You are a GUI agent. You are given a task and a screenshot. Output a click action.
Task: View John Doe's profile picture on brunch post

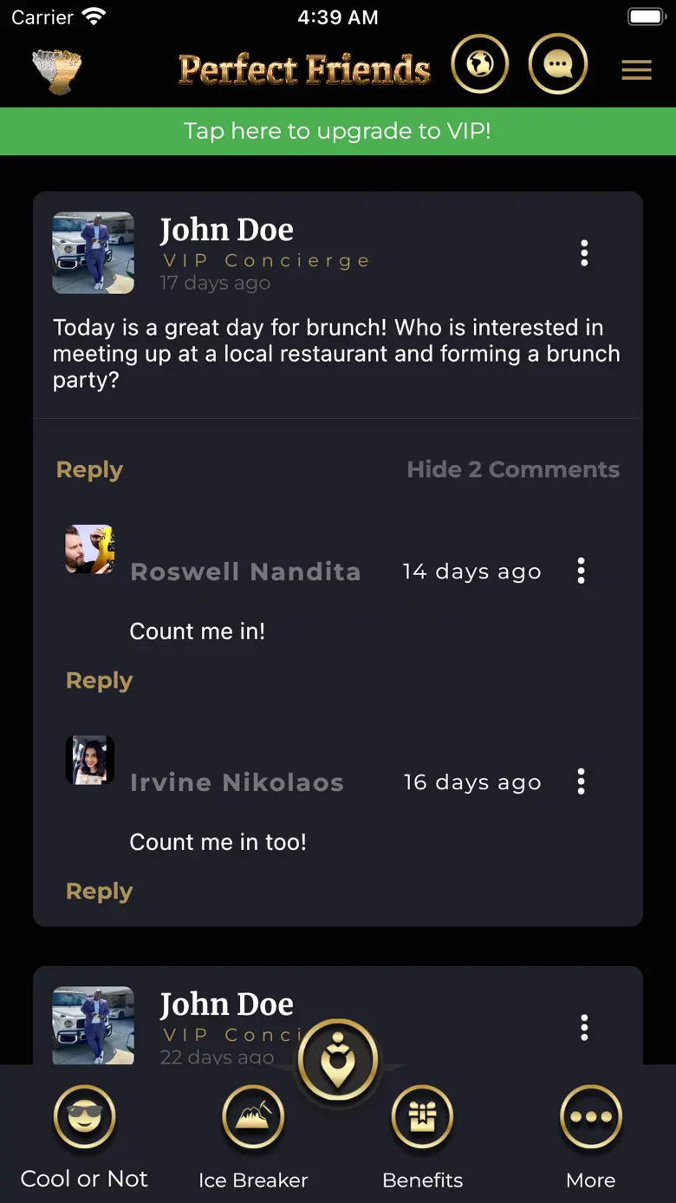coord(94,253)
